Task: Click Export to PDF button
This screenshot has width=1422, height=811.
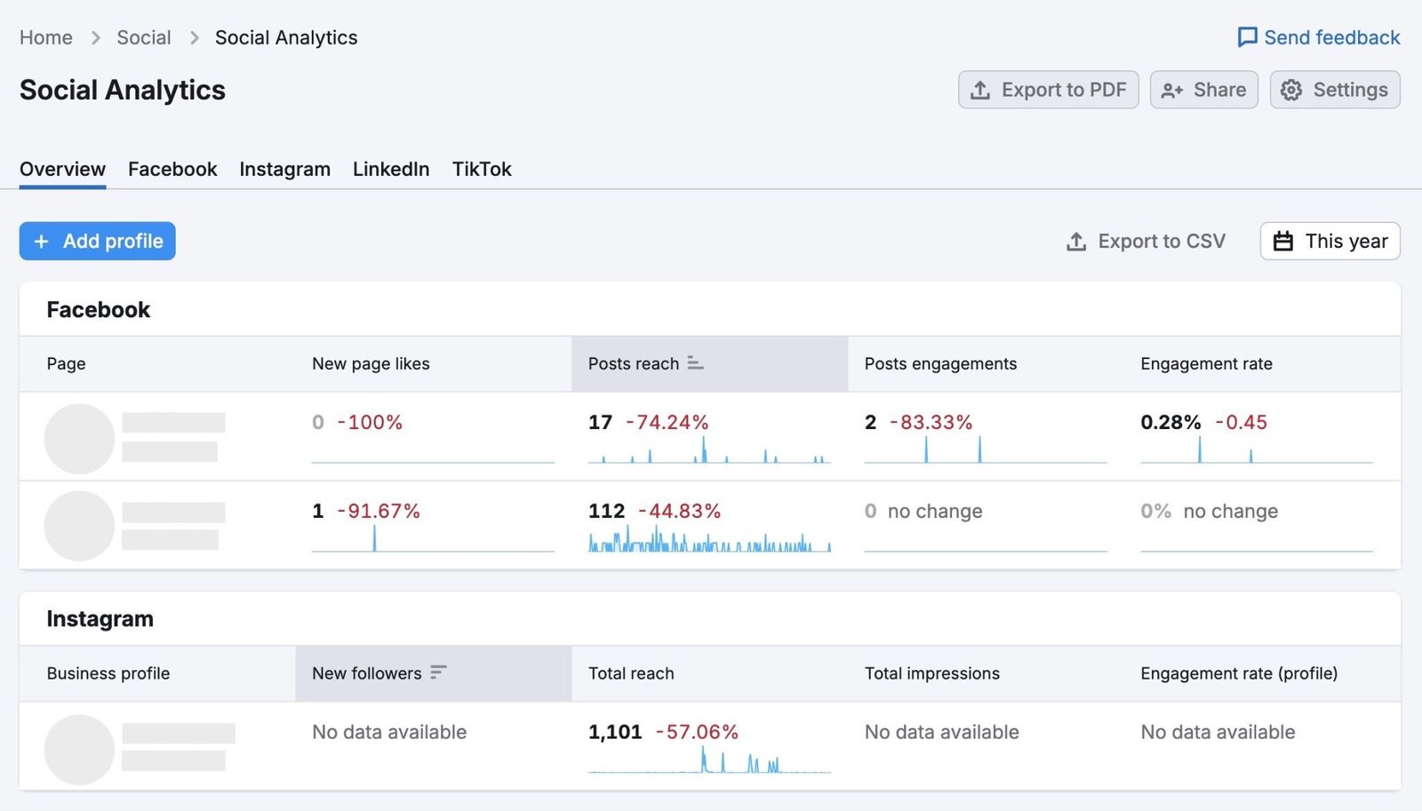Action: [x=1049, y=90]
